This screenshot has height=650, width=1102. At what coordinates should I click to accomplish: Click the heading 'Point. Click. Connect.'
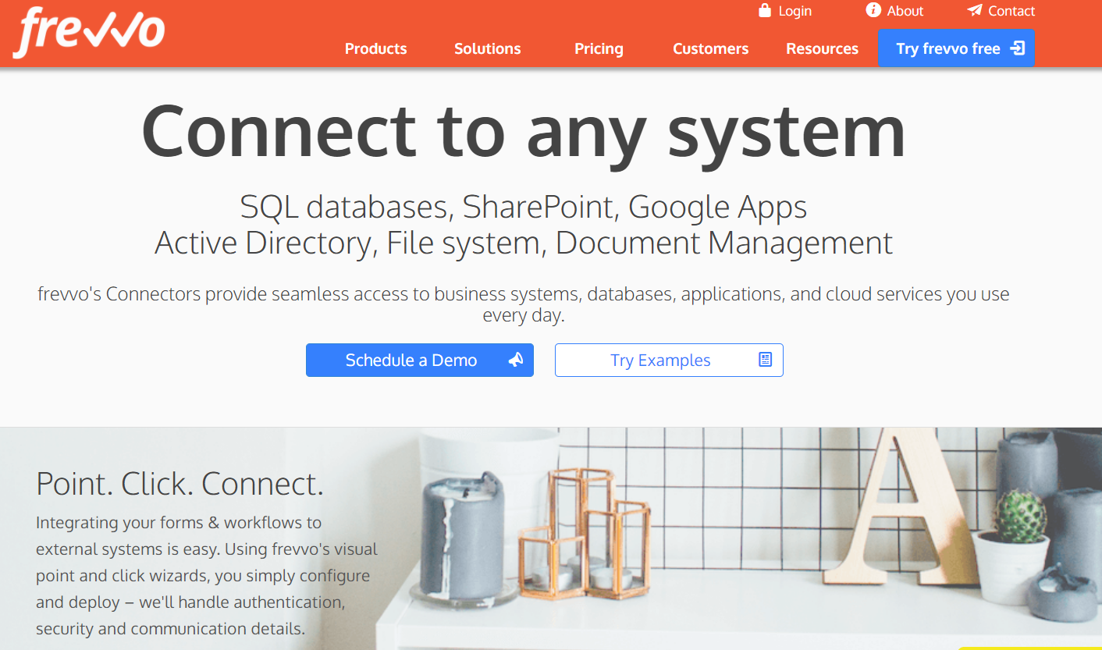[180, 484]
